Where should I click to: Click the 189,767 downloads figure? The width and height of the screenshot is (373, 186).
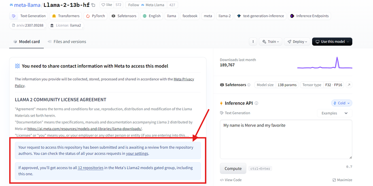click(x=227, y=65)
